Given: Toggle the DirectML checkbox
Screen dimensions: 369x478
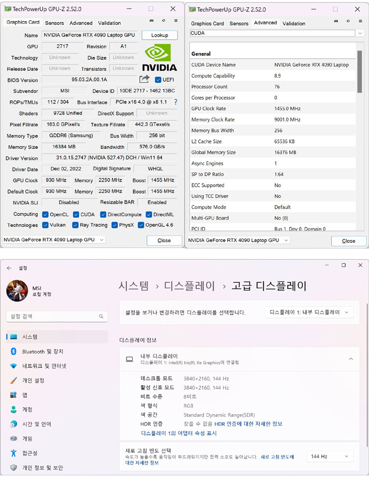Looking at the screenshot, I should point(149,214).
